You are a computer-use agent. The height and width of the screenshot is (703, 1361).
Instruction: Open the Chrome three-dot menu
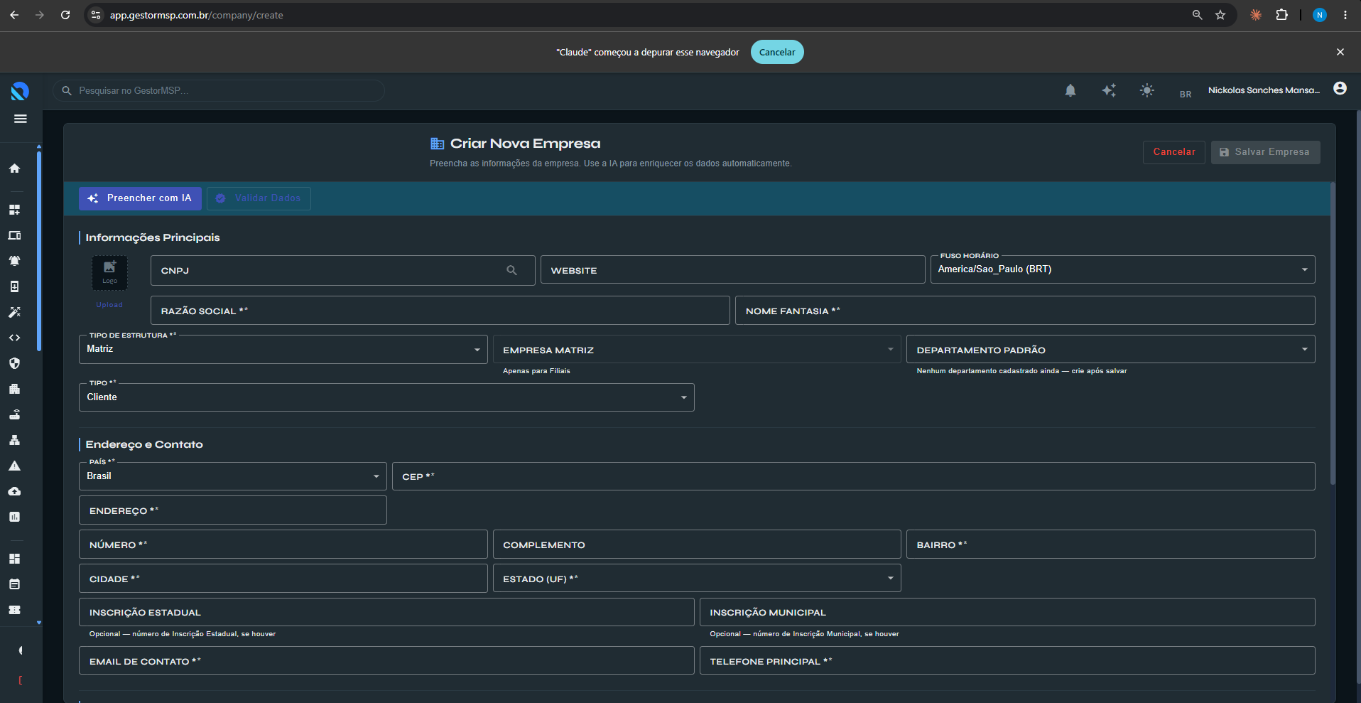tap(1345, 15)
